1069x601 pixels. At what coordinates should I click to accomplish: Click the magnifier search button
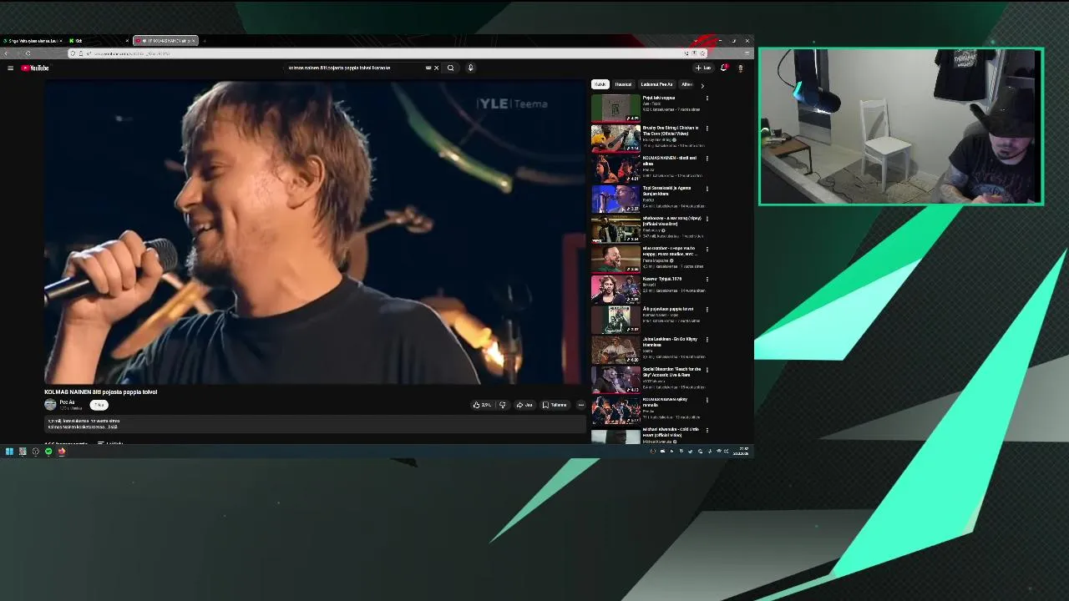coord(450,68)
